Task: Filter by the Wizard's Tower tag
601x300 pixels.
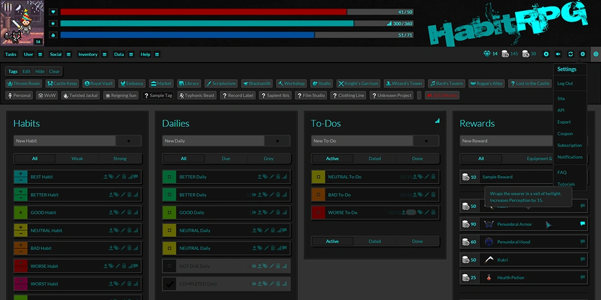Action: coord(404,83)
